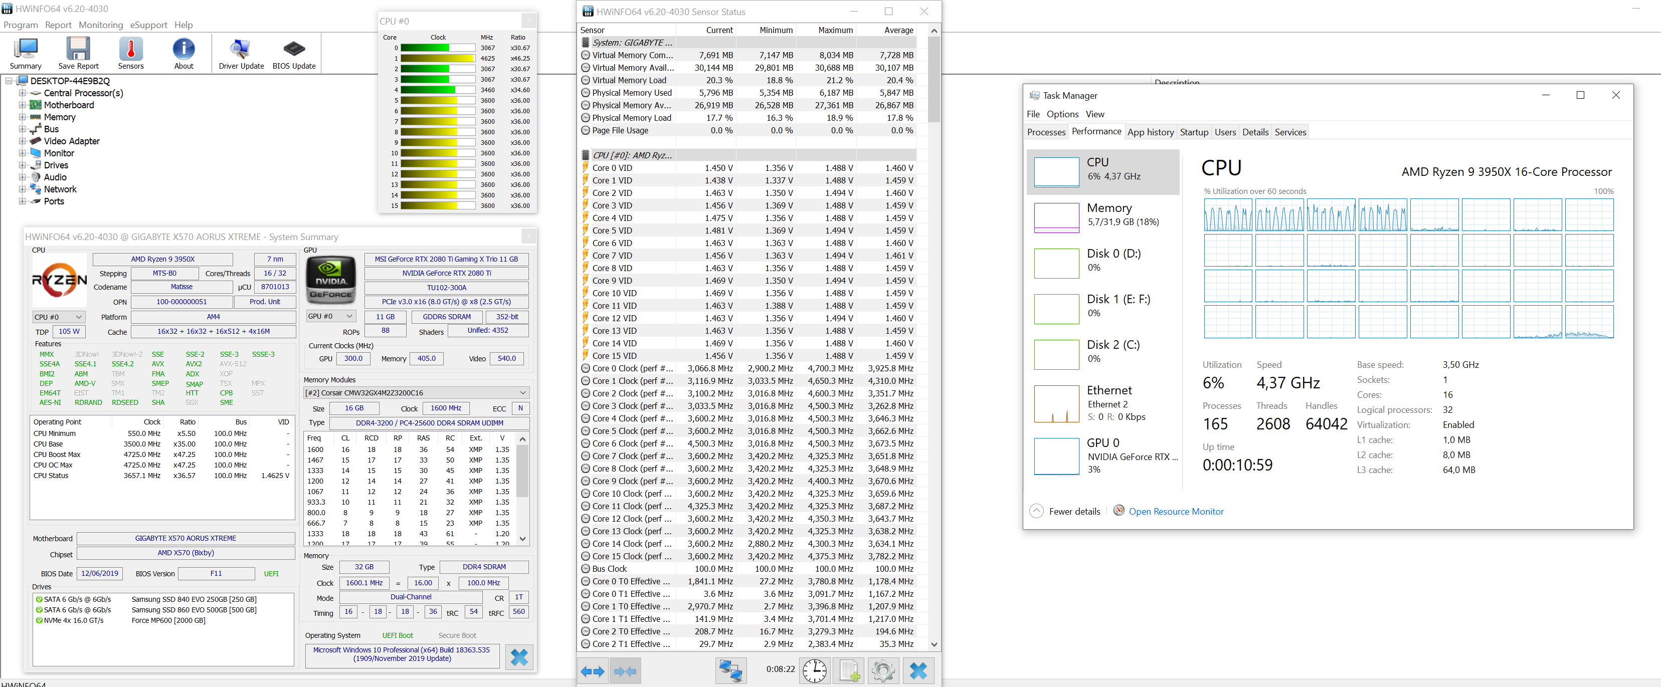Click the sensor settings gear icon
Image resolution: width=1661 pixels, height=687 pixels.
click(883, 671)
